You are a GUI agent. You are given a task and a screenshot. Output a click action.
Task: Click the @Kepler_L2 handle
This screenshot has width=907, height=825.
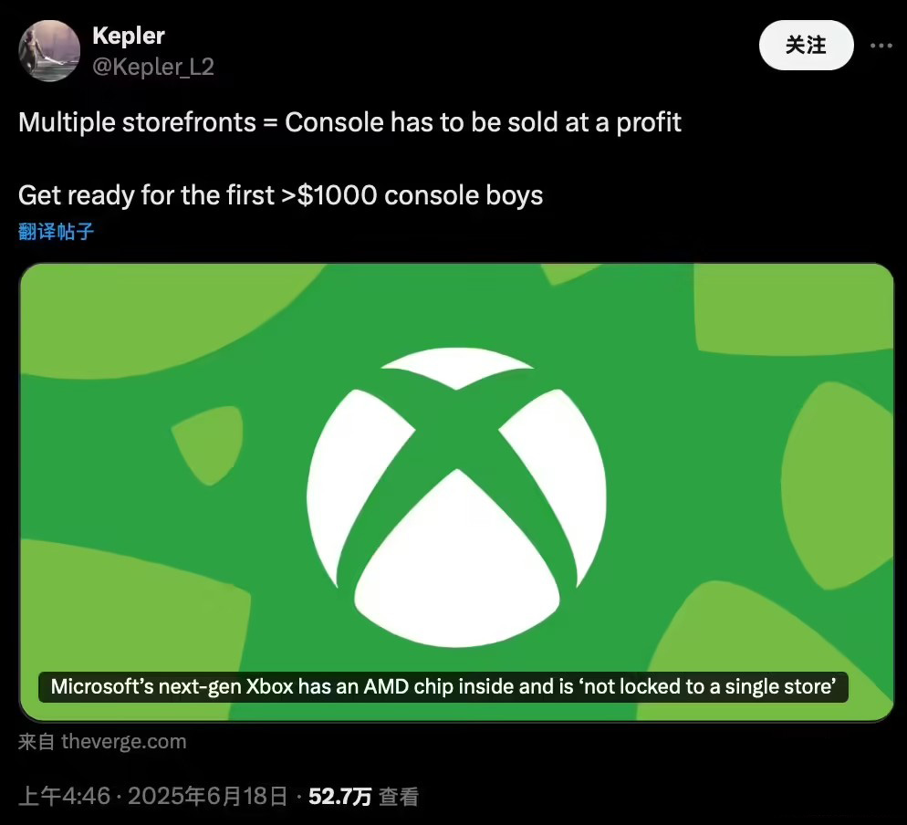(153, 68)
